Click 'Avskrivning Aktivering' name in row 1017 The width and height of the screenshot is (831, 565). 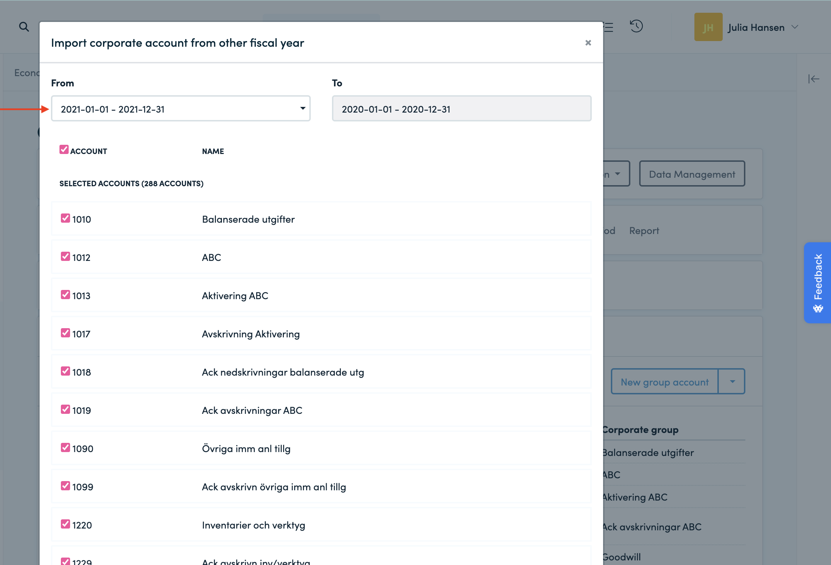[251, 334]
